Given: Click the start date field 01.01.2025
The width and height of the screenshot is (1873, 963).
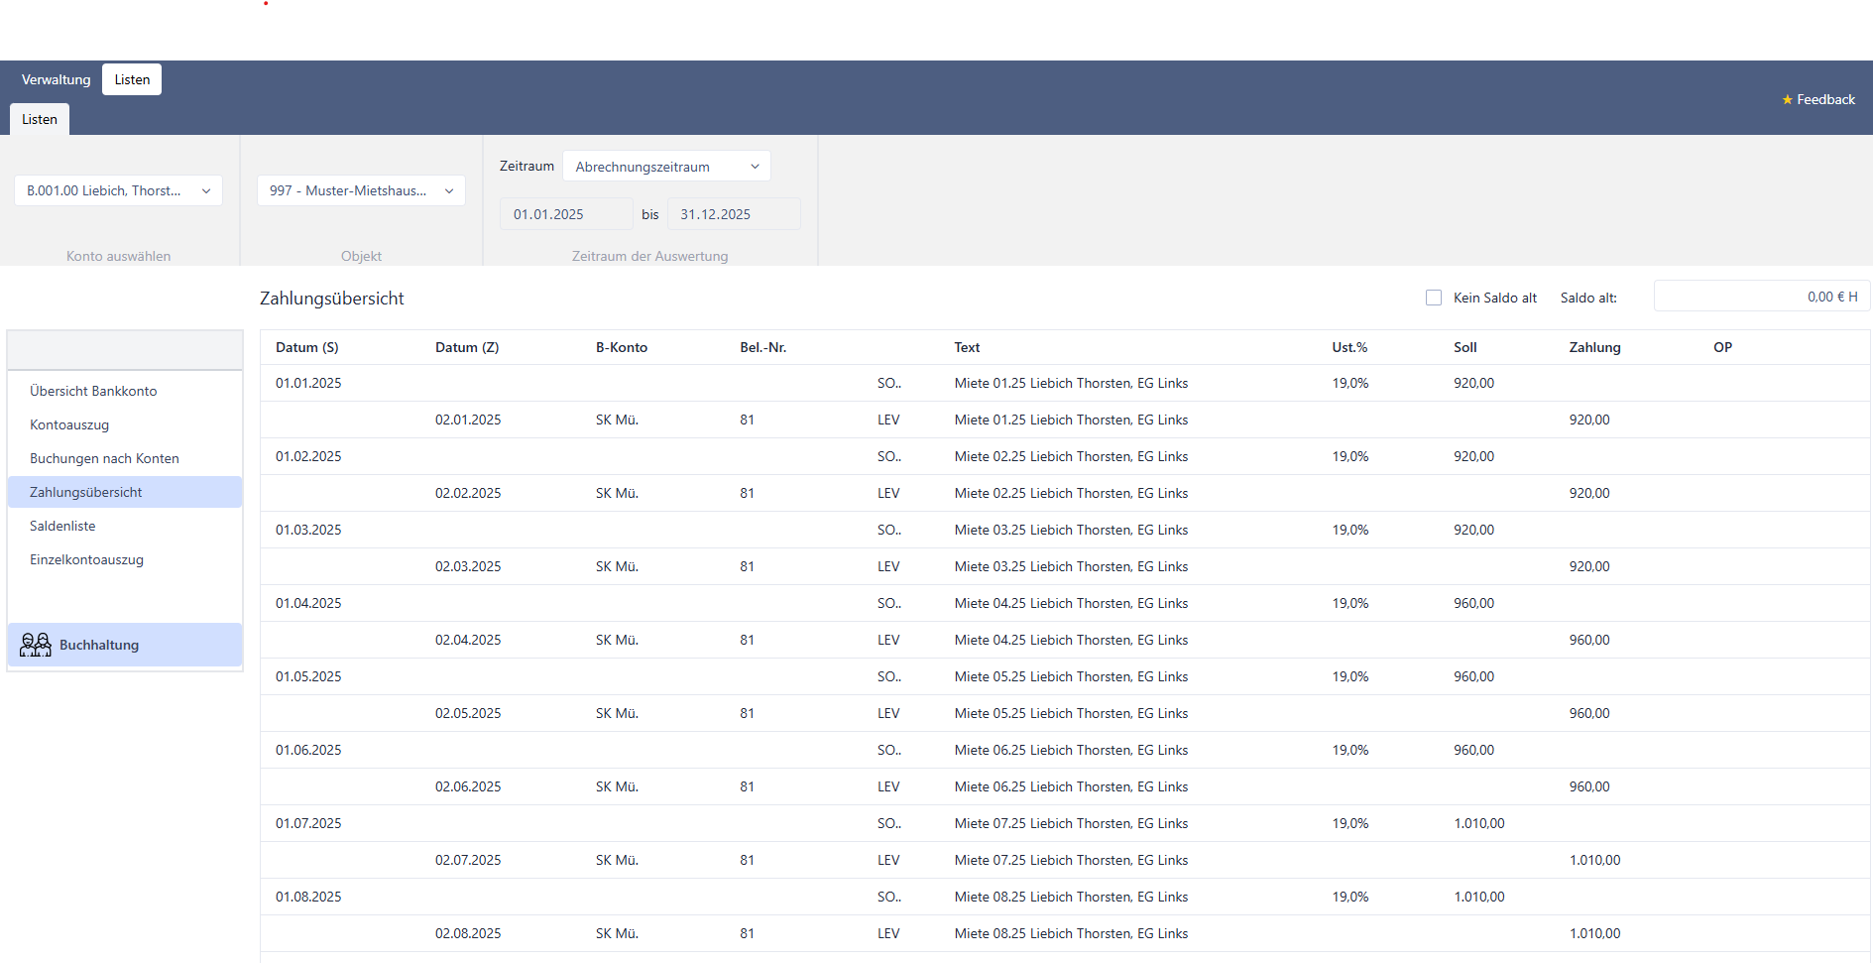Looking at the screenshot, I should pos(567,214).
